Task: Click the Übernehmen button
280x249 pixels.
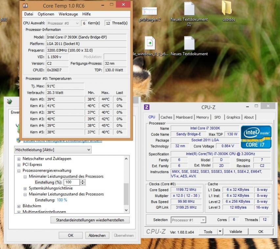Action: [x=124, y=235]
